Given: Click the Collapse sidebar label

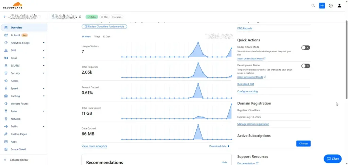Looking at the screenshot, I should [19, 160].
